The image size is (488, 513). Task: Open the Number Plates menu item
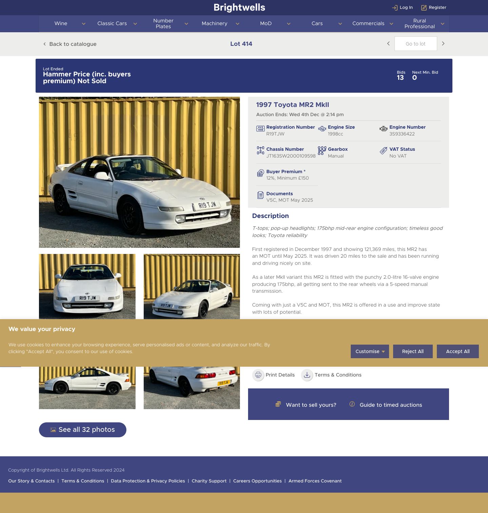pos(163,23)
